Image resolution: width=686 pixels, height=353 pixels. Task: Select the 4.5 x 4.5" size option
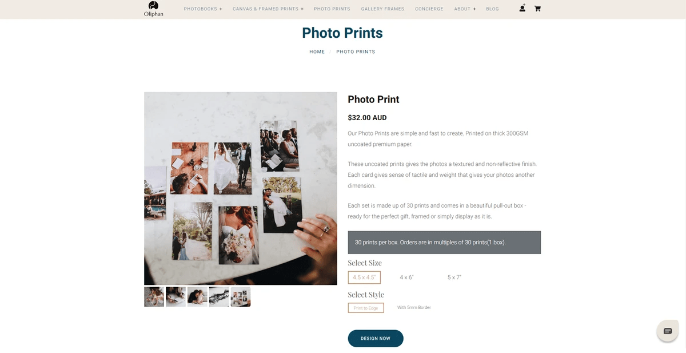click(364, 277)
